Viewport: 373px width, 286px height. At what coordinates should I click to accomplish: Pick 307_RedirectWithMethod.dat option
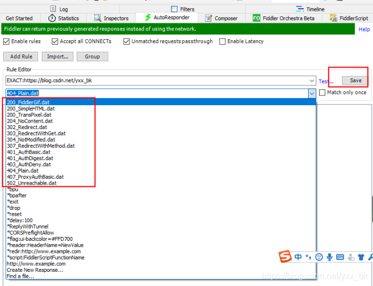point(161,145)
